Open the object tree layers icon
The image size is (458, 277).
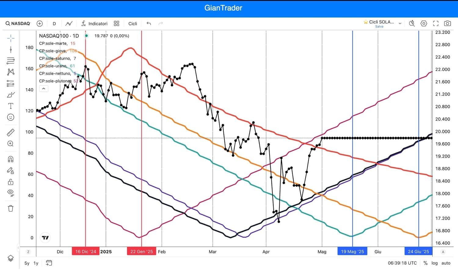(x=11, y=258)
